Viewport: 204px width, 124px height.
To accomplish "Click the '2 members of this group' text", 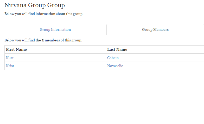I will (x=62, y=40).
